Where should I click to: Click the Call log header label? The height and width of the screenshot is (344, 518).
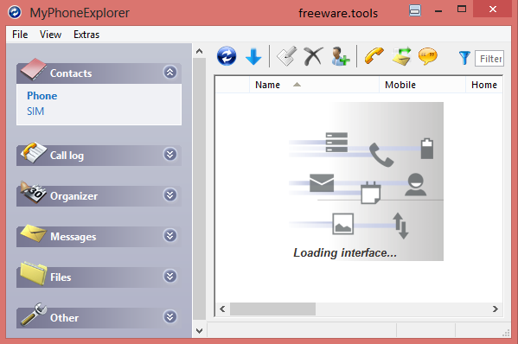67,156
